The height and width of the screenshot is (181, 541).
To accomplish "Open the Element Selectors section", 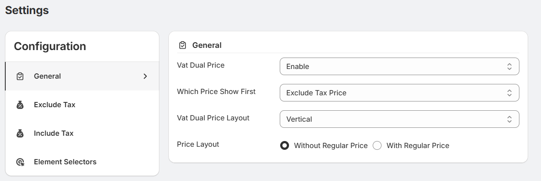I will pyautogui.click(x=65, y=162).
